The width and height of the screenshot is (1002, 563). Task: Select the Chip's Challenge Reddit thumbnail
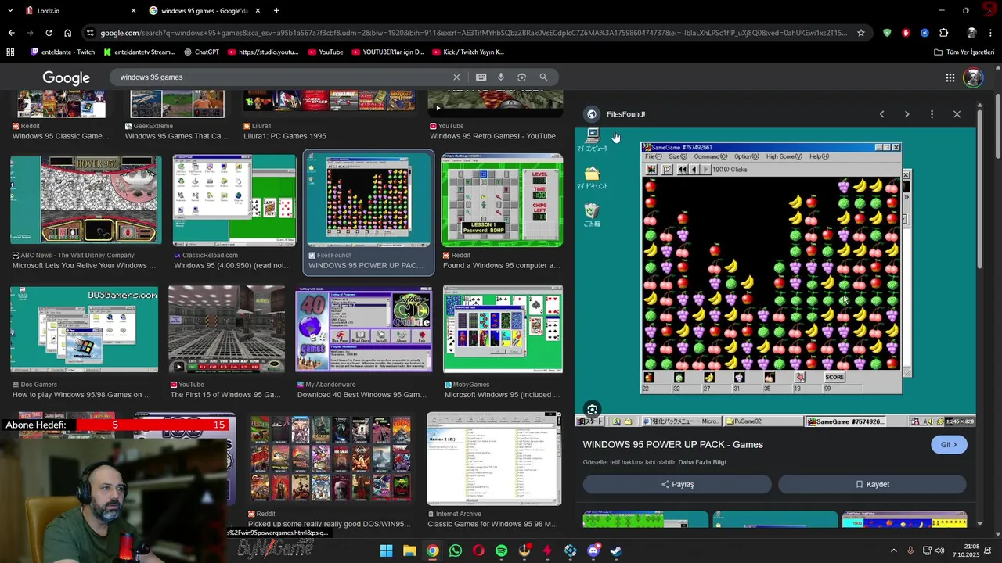pyautogui.click(x=502, y=200)
